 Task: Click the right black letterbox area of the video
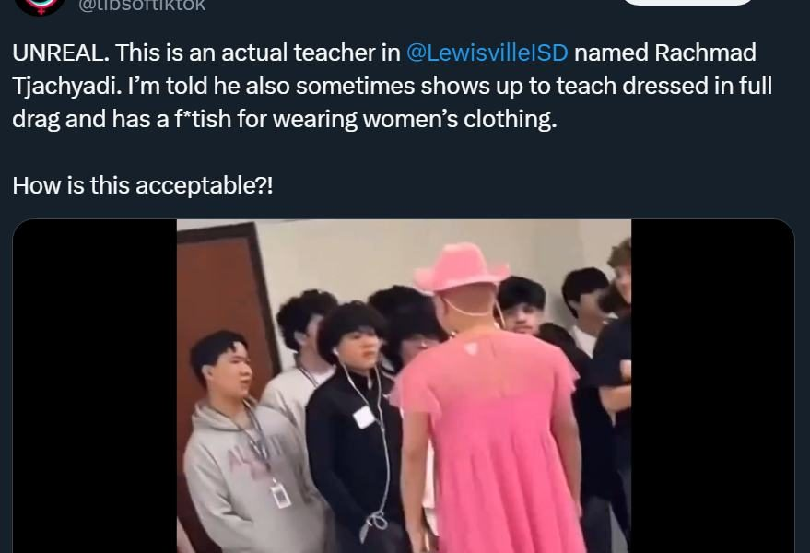(712, 386)
